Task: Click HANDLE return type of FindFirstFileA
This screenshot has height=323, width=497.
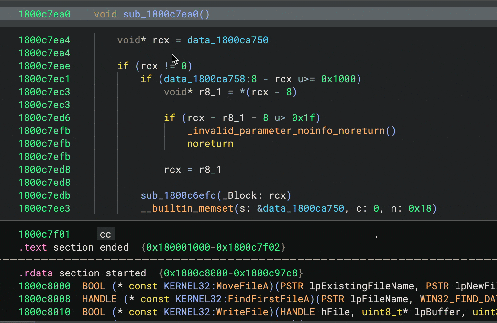Action: [x=99, y=299]
